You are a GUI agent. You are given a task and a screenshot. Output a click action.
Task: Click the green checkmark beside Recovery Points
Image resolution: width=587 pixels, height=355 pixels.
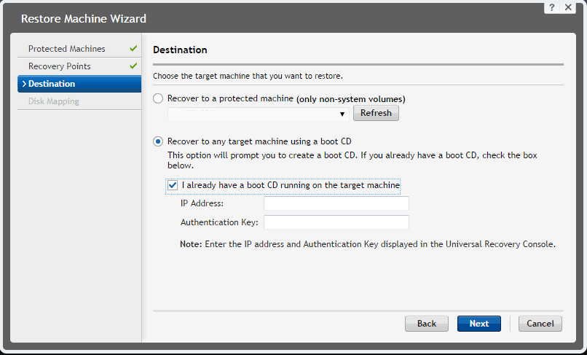click(x=133, y=66)
